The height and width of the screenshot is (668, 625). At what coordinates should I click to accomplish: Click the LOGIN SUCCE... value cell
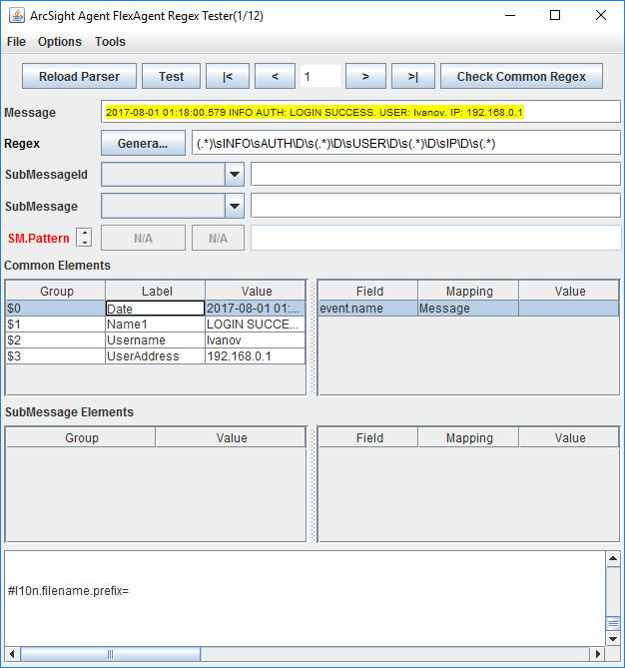(255, 325)
